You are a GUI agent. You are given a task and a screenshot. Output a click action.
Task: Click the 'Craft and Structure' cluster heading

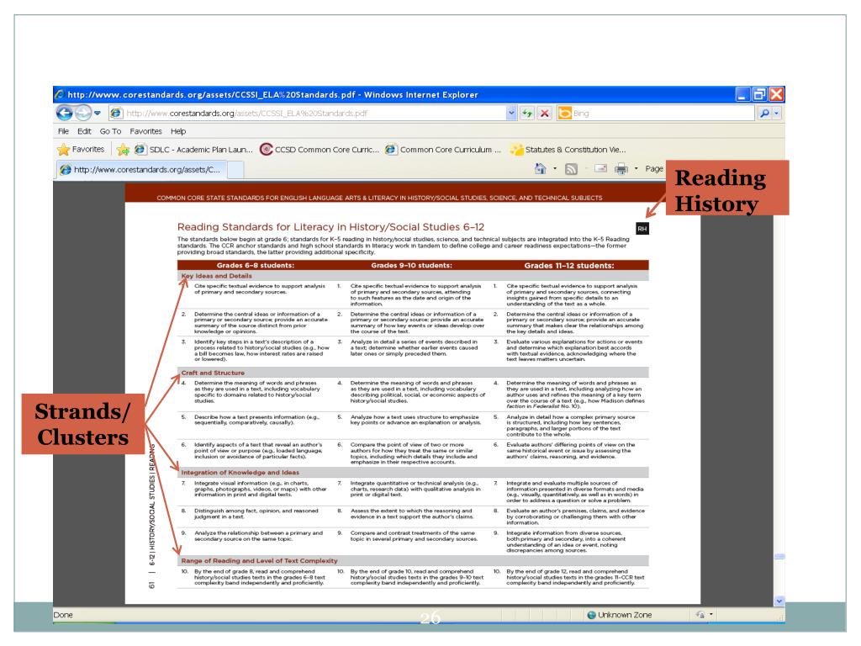click(x=213, y=373)
